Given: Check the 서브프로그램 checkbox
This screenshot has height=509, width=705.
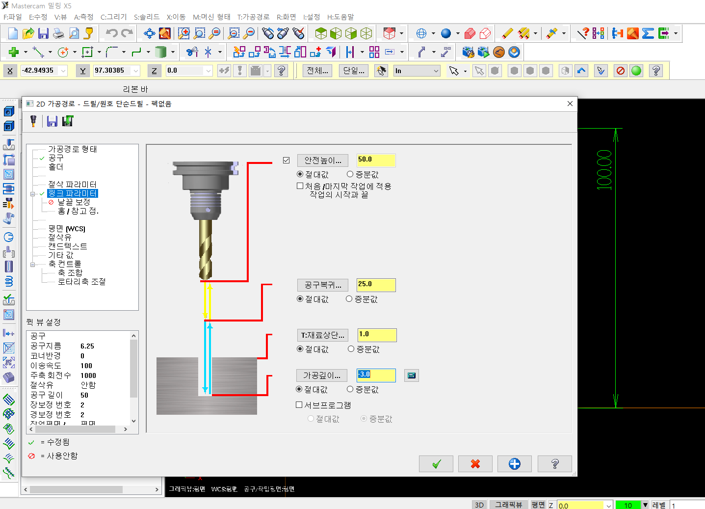Looking at the screenshot, I should pos(299,405).
